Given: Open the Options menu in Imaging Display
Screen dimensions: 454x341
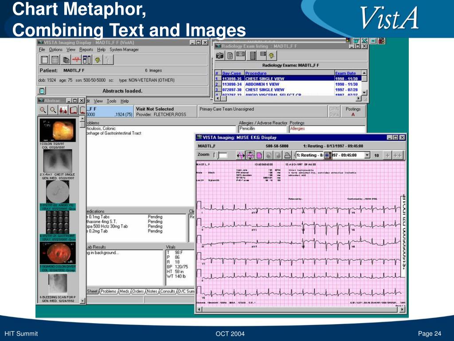Looking at the screenshot, I should [56, 50].
